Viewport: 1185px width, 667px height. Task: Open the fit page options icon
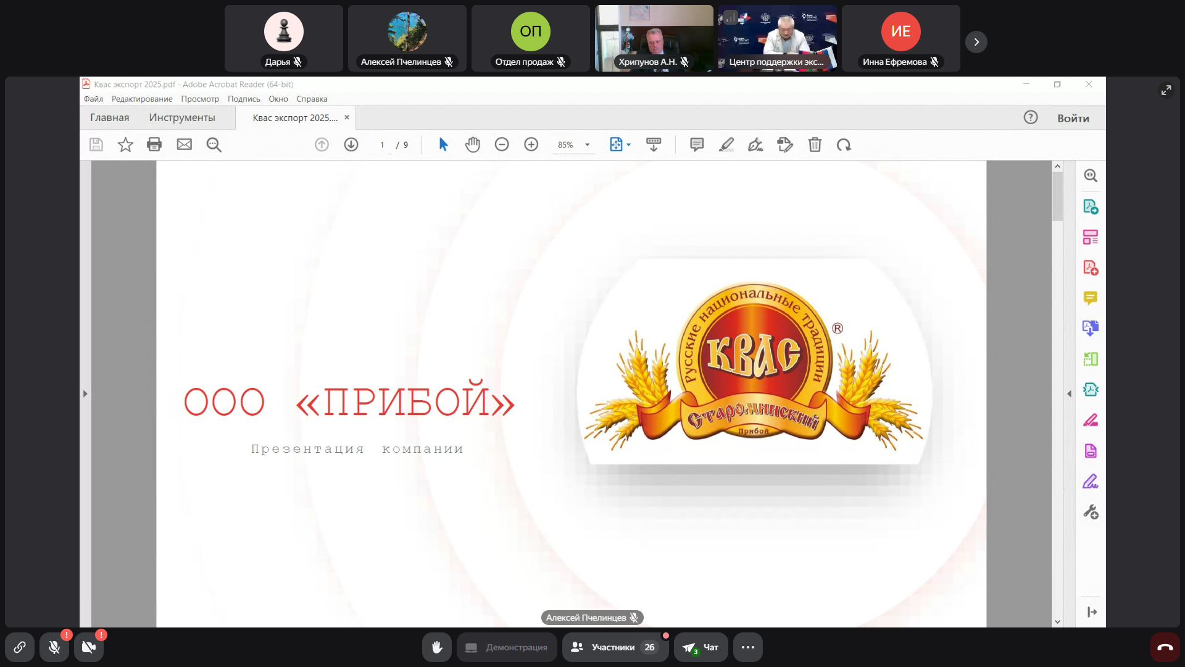[616, 145]
